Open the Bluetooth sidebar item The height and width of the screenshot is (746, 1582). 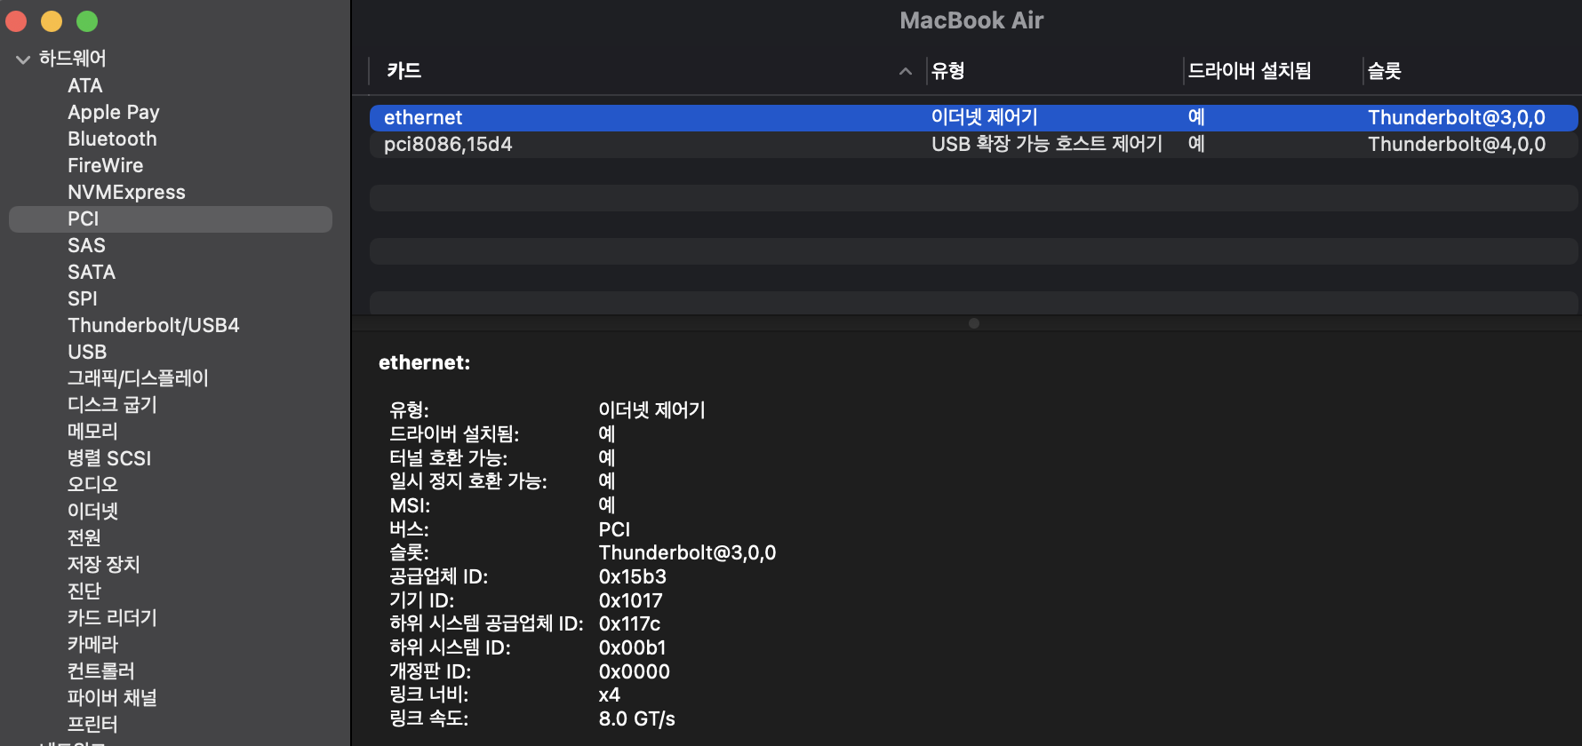[x=112, y=139]
